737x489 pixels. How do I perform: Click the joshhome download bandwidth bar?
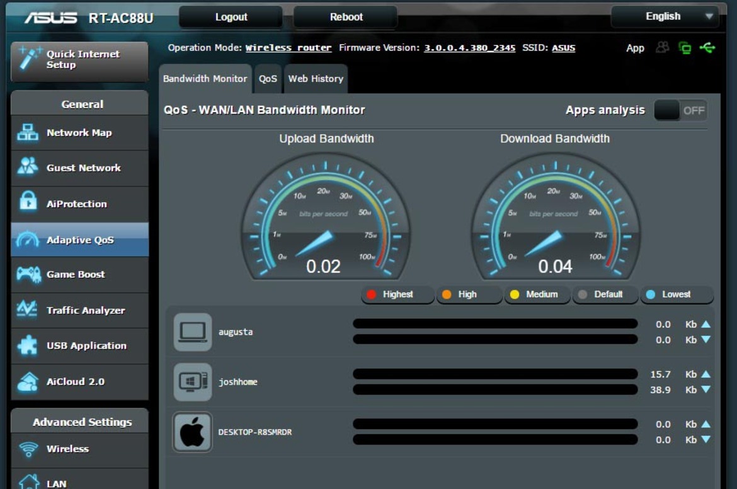pos(495,389)
